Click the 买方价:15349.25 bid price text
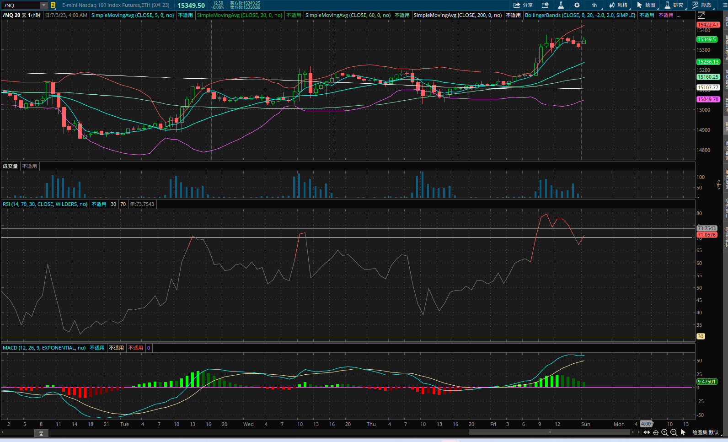 click(x=245, y=3)
